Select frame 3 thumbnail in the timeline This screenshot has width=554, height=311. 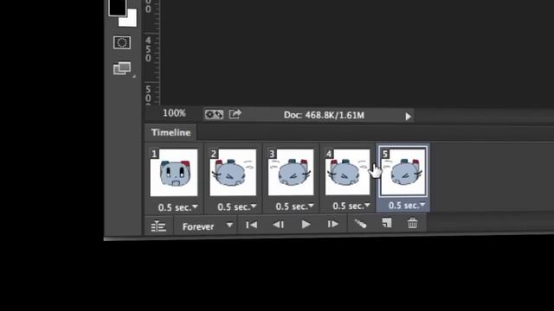[291, 172]
